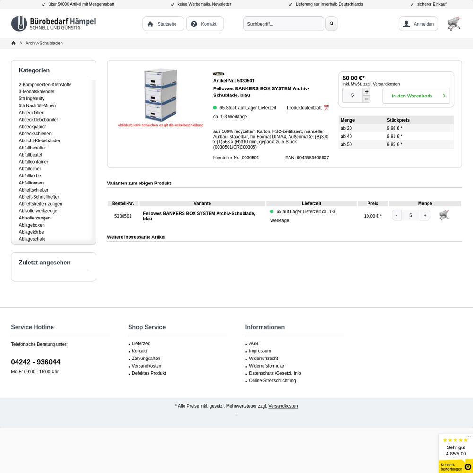
Task: Open the PDF icon next to Produktdatenblatt
Action: click(x=326, y=108)
